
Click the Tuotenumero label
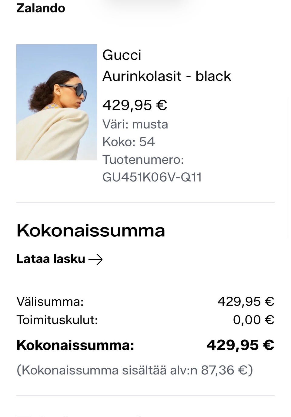pyautogui.click(x=143, y=160)
